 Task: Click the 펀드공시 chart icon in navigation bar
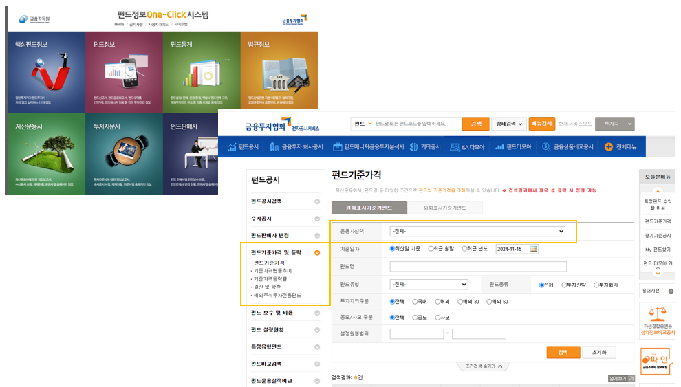coord(232,147)
